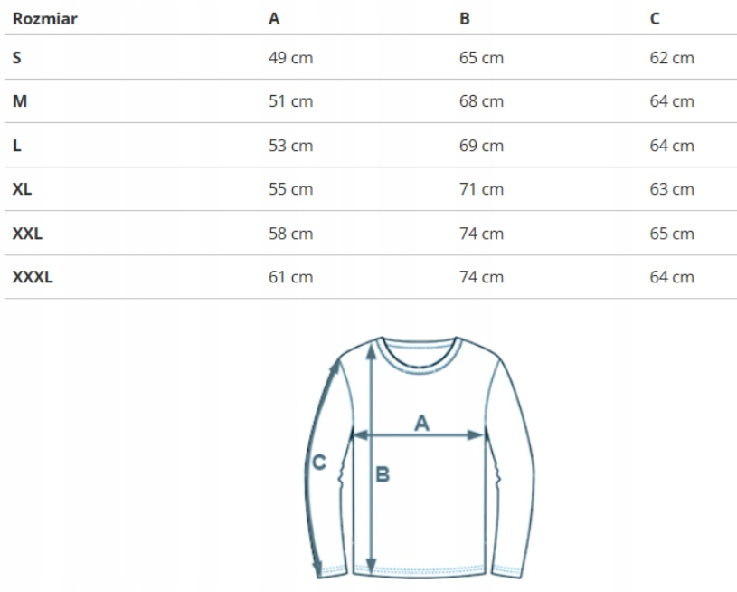Screen dimensions: 737x592
Task: Click the A chest width arrow label
Action: pos(421,422)
